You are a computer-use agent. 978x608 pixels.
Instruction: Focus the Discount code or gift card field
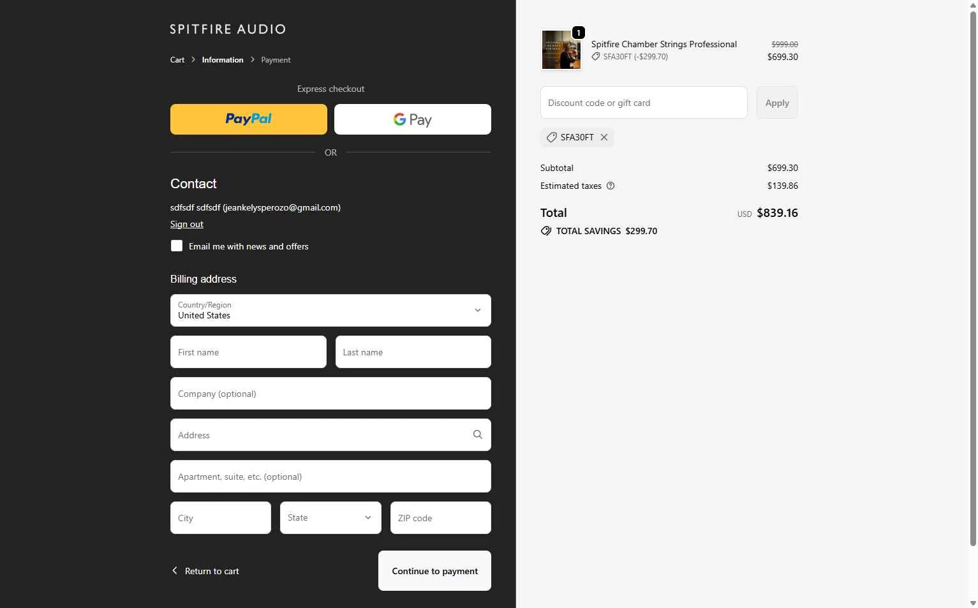coord(644,103)
